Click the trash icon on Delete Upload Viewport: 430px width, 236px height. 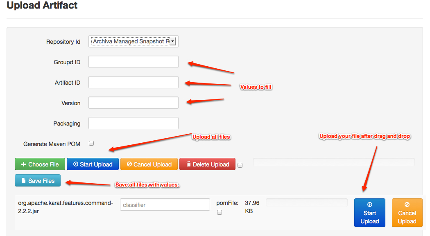point(188,164)
